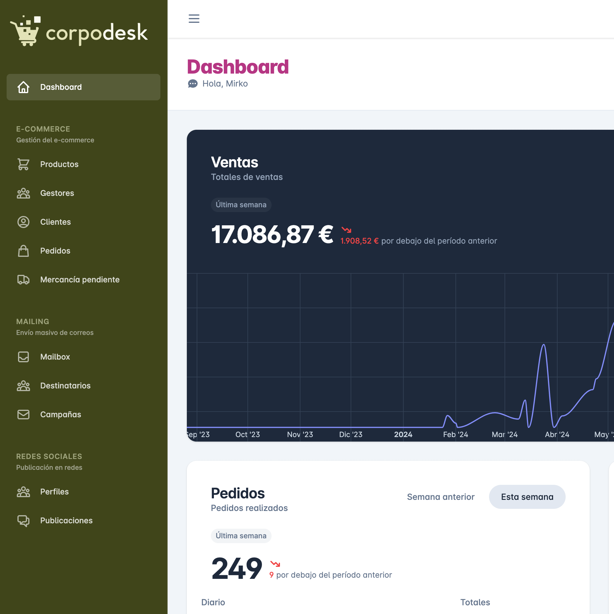The height and width of the screenshot is (614, 614).
Task: Go to the Perfiles section
Action: (54, 492)
